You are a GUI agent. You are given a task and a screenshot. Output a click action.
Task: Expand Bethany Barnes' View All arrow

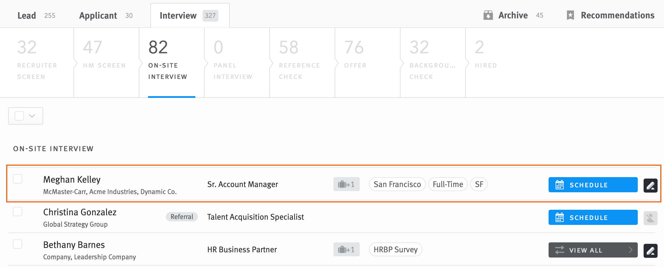(x=631, y=250)
